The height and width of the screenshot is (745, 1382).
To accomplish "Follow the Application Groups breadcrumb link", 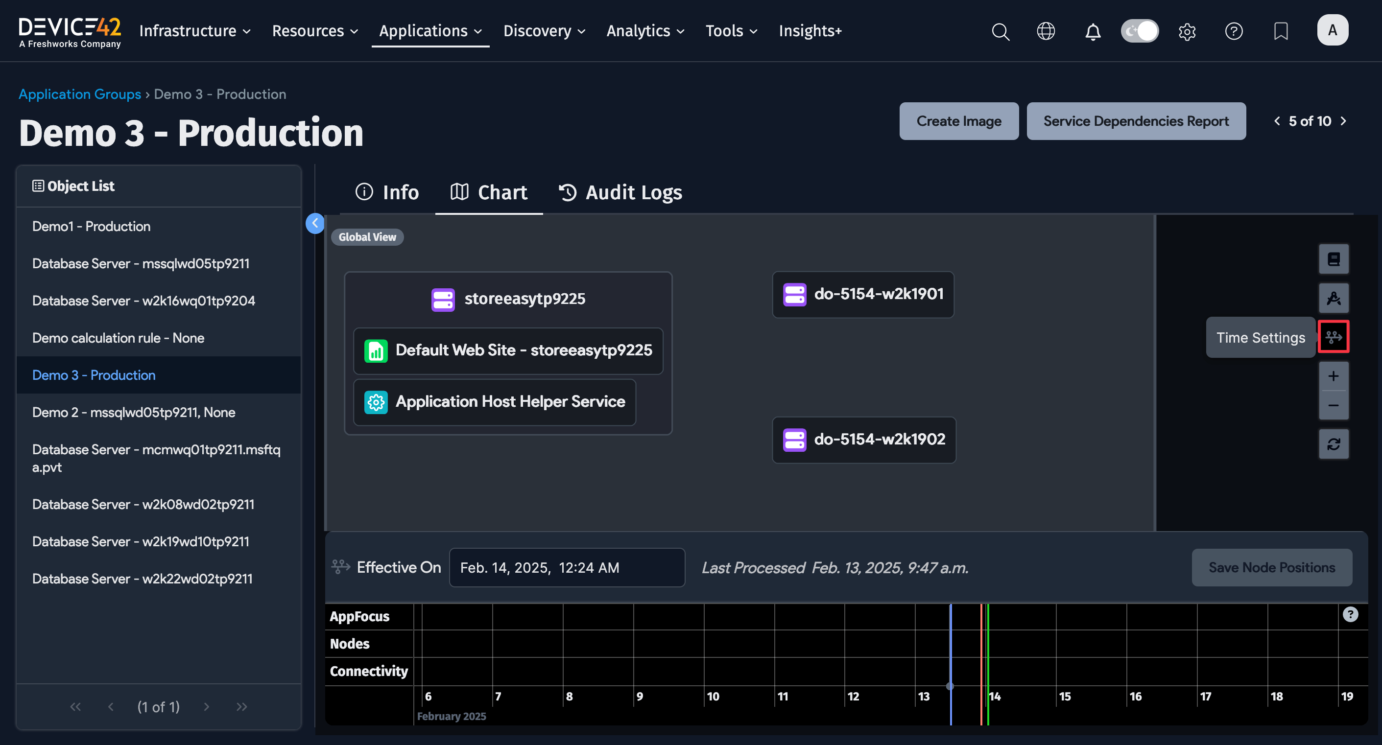I will 79,94.
